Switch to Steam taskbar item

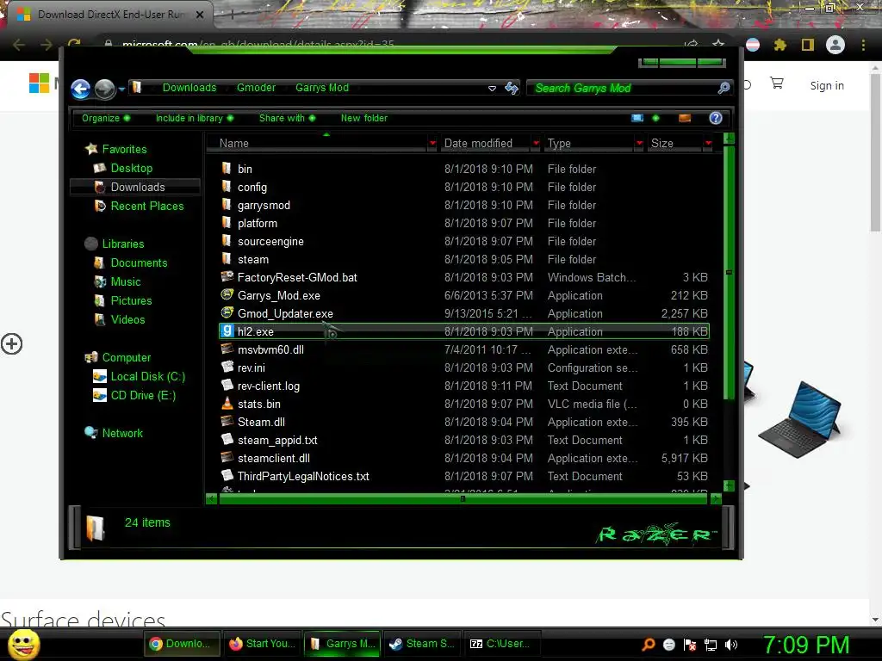click(423, 644)
